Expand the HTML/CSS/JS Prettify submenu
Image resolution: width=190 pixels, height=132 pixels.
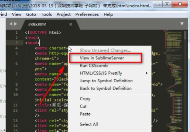coord(110,73)
